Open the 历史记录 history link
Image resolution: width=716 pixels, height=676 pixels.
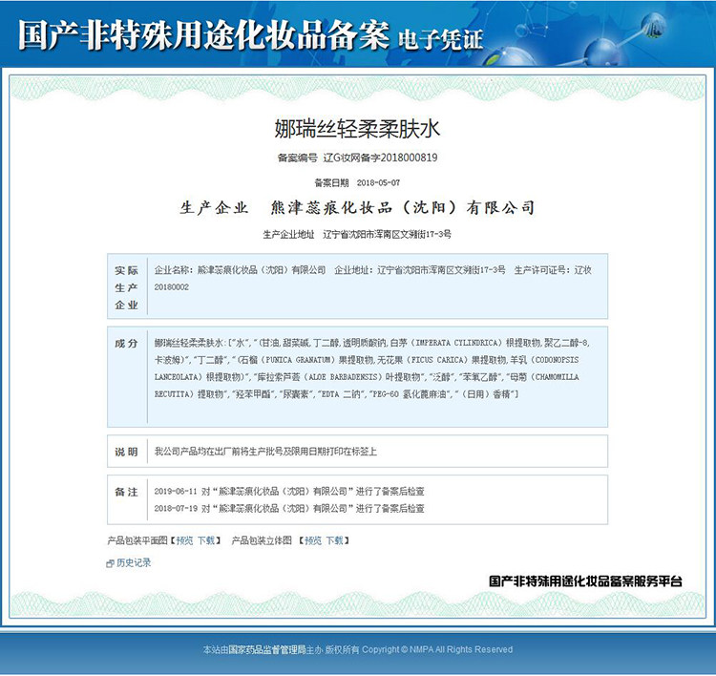(x=134, y=562)
